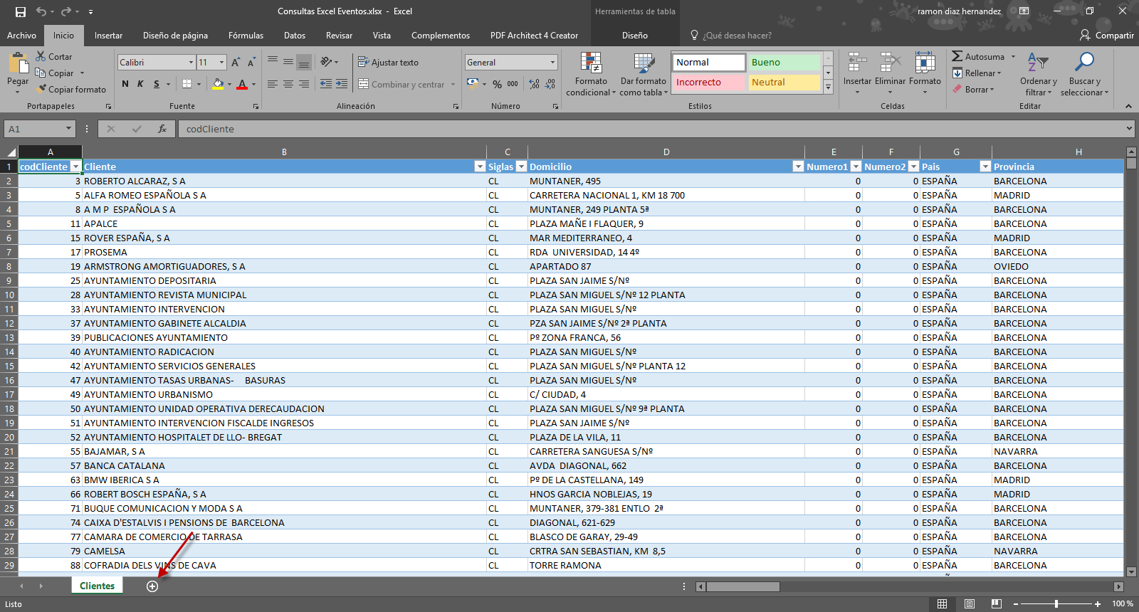Open filter dropdown for Domicilio column

[x=798, y=167]
